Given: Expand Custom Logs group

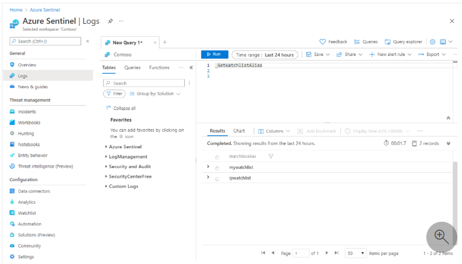Looking at the screenshot, I should [x=106, y=186].
